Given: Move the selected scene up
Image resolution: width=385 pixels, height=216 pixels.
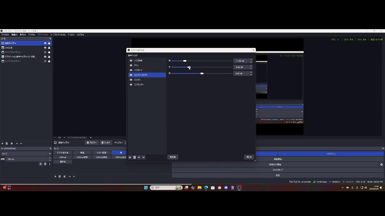Looking at the screenshot, I should [70, 177].
